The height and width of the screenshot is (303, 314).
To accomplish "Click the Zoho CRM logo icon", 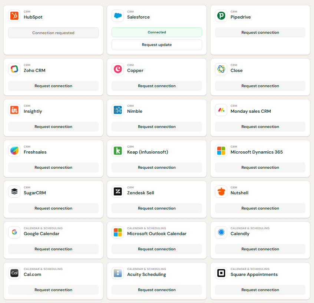I will tap(14, 69).
